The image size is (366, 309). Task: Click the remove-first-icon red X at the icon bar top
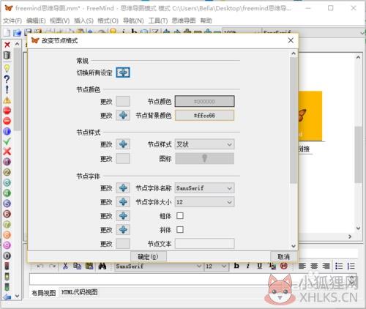[7, 45]
